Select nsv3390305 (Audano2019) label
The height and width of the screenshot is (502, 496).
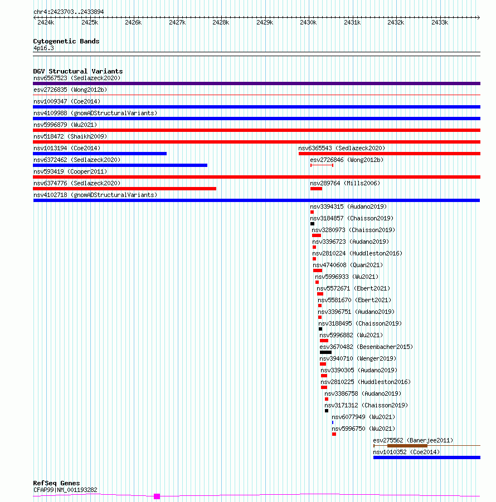359,371
